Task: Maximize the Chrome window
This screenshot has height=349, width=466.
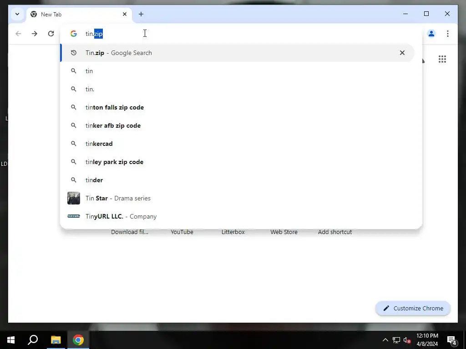Action: coord(426,14)
